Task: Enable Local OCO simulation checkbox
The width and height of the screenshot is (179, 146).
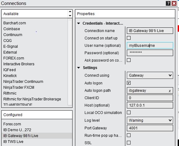Action: (x=129, y=112)
